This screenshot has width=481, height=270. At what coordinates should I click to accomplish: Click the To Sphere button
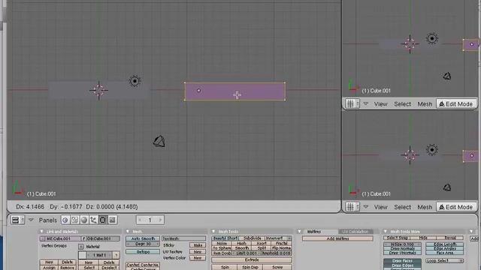coord(222,248)
